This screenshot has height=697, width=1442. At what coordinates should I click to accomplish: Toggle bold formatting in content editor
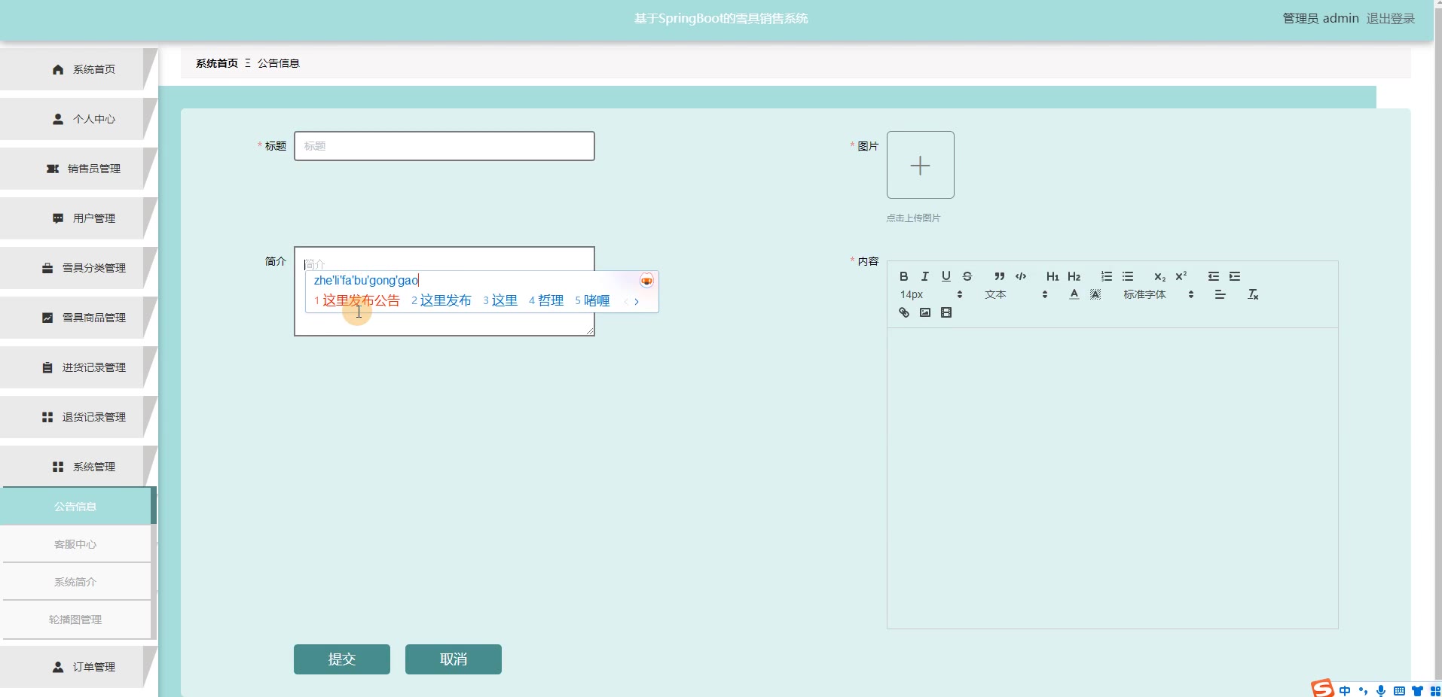click(904, 276)
